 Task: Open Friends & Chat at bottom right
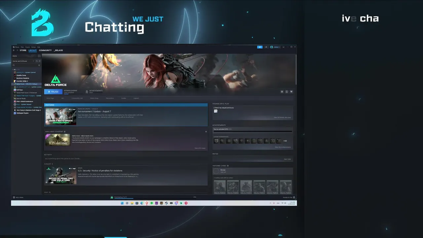pyautogui.click(x=288, y=197)
